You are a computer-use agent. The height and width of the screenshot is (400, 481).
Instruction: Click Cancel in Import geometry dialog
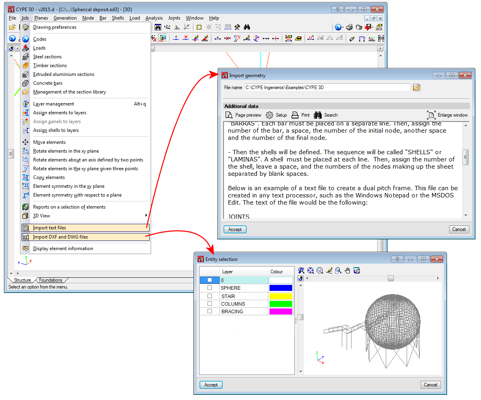(459, 229)
